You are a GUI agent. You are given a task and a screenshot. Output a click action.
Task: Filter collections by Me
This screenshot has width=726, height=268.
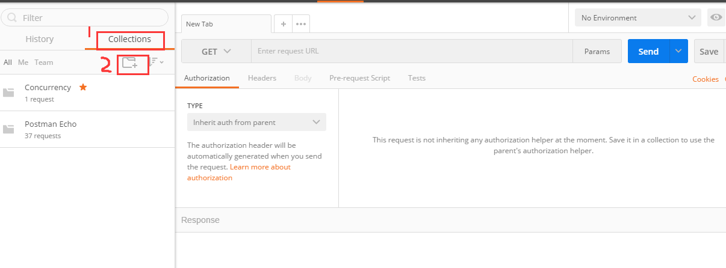coord(23,62)
